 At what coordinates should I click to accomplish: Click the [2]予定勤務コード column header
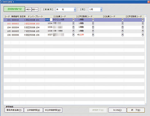[134, 17]
